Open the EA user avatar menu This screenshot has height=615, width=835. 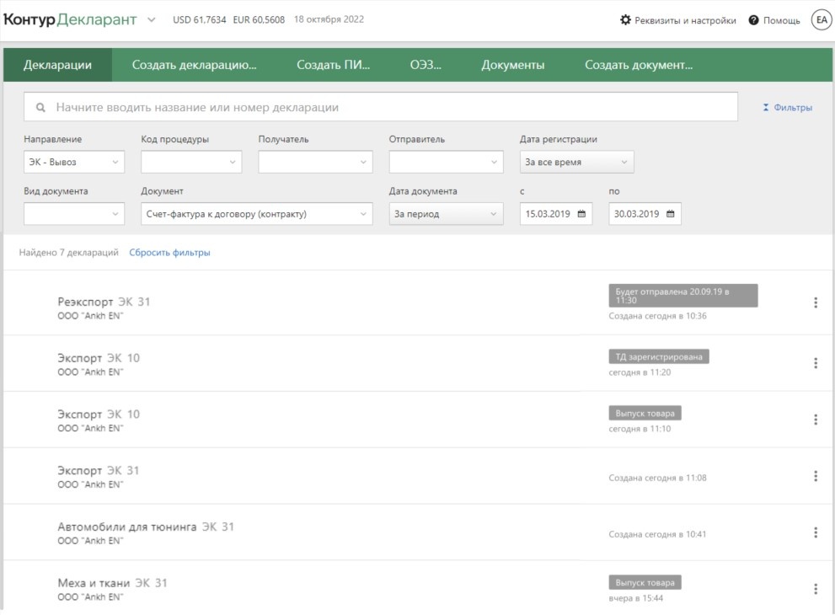pyautogui.click(x=822, y=20)
